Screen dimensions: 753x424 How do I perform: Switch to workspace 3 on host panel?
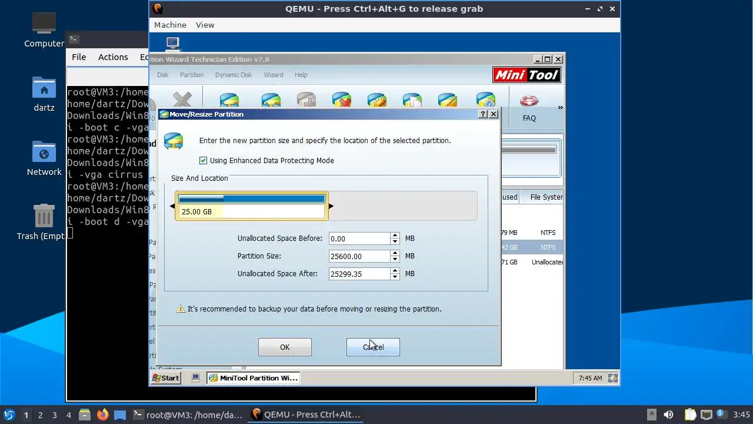click(x=55, y=415)
